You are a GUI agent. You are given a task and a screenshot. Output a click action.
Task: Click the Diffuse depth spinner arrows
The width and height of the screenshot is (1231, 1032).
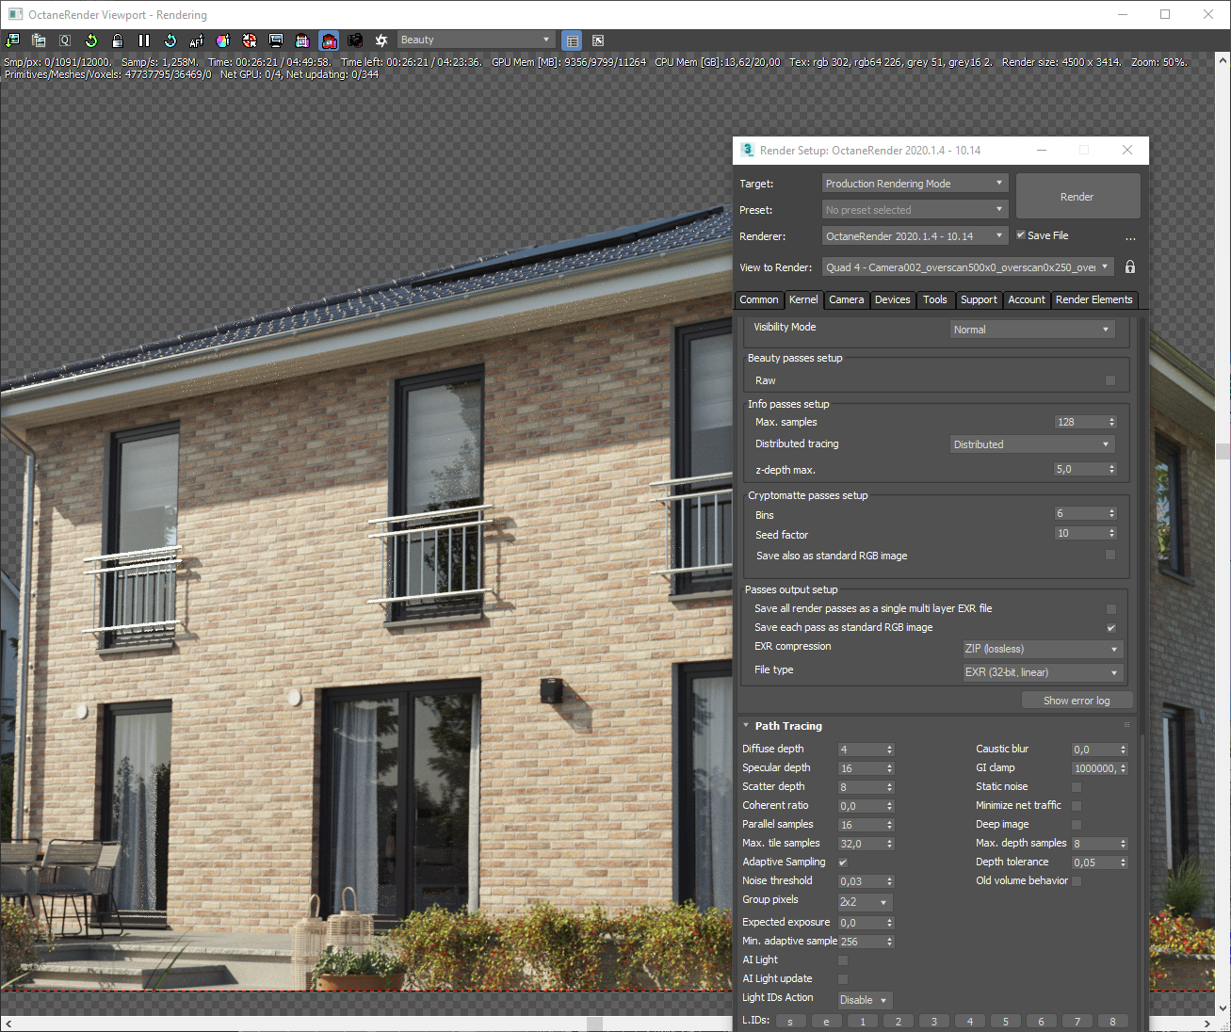click(x=889, y=750)
